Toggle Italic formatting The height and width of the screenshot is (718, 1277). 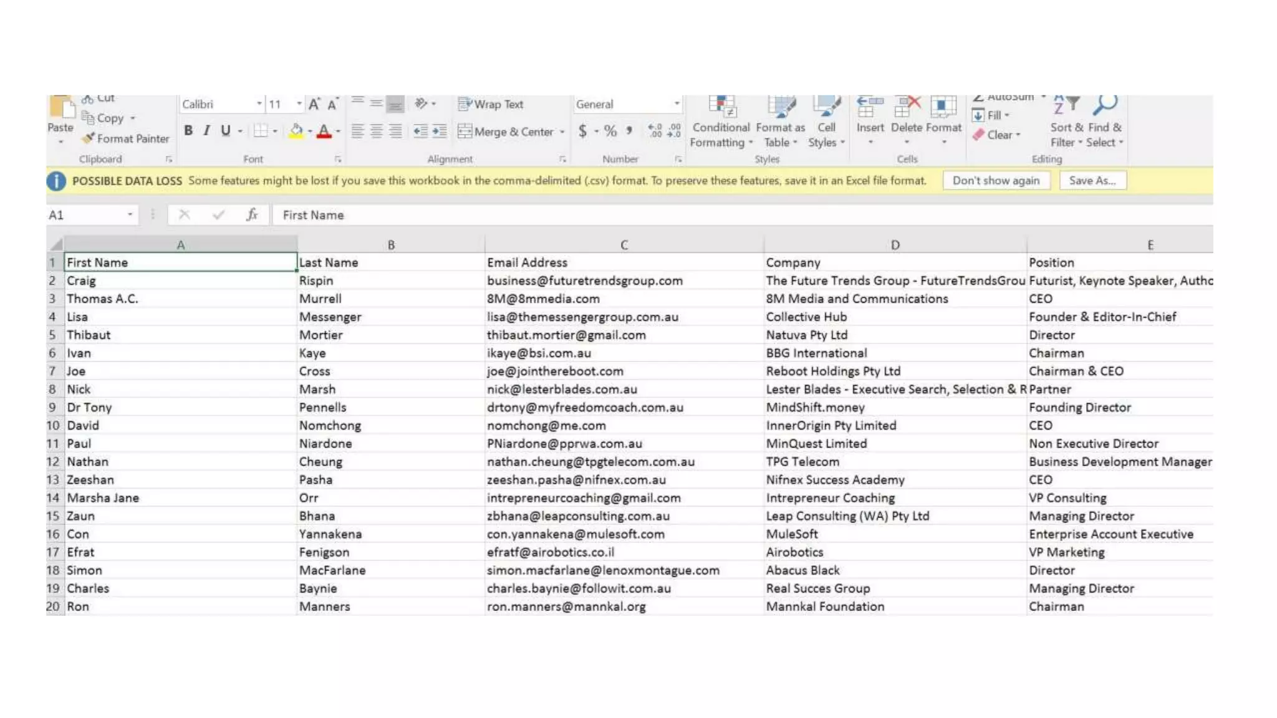coord(206,131)
